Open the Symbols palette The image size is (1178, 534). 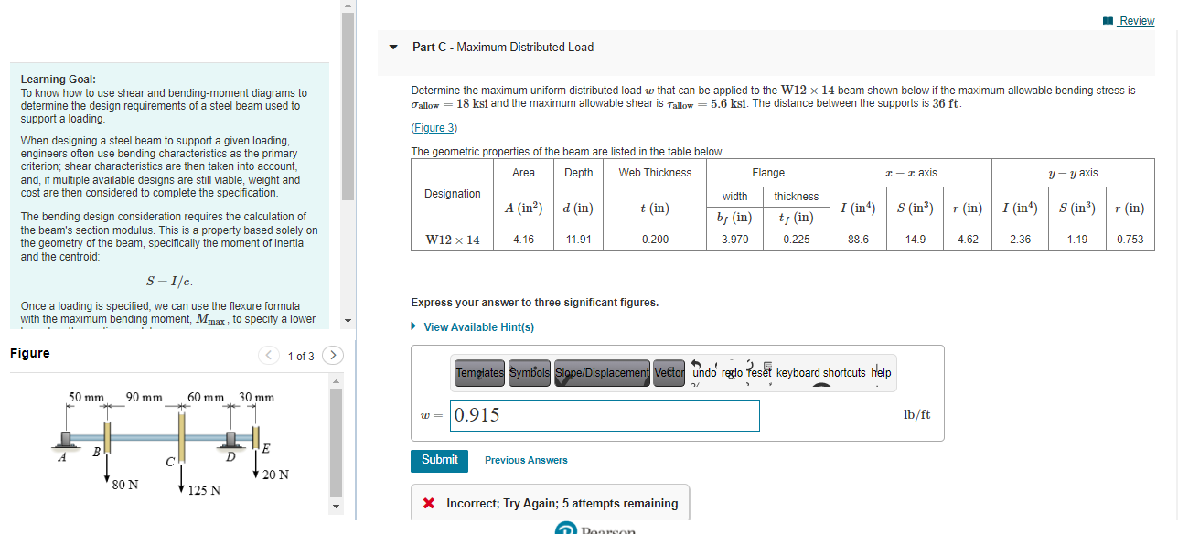529,373
